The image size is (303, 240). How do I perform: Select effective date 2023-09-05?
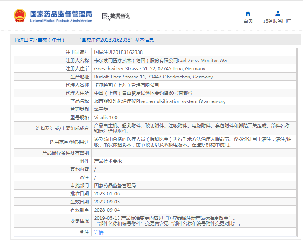tap(194, 202)
